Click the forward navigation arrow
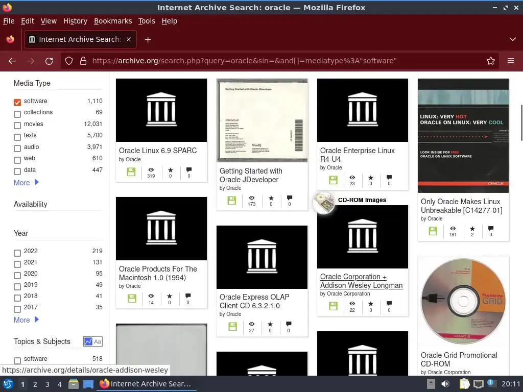 (x=31, y=61)
